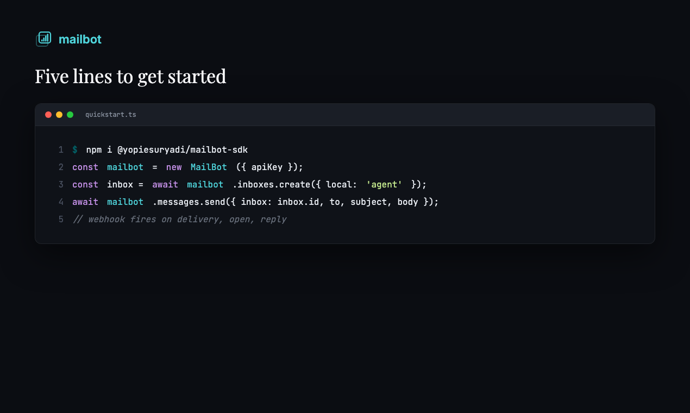Click the .inboxes.create method call

pyautogui.click(x=272, y=184)
